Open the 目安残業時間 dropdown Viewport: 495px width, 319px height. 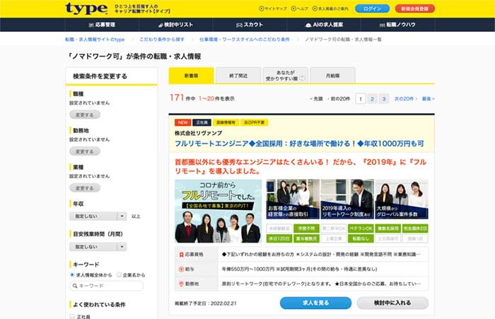tap(98, 246)
